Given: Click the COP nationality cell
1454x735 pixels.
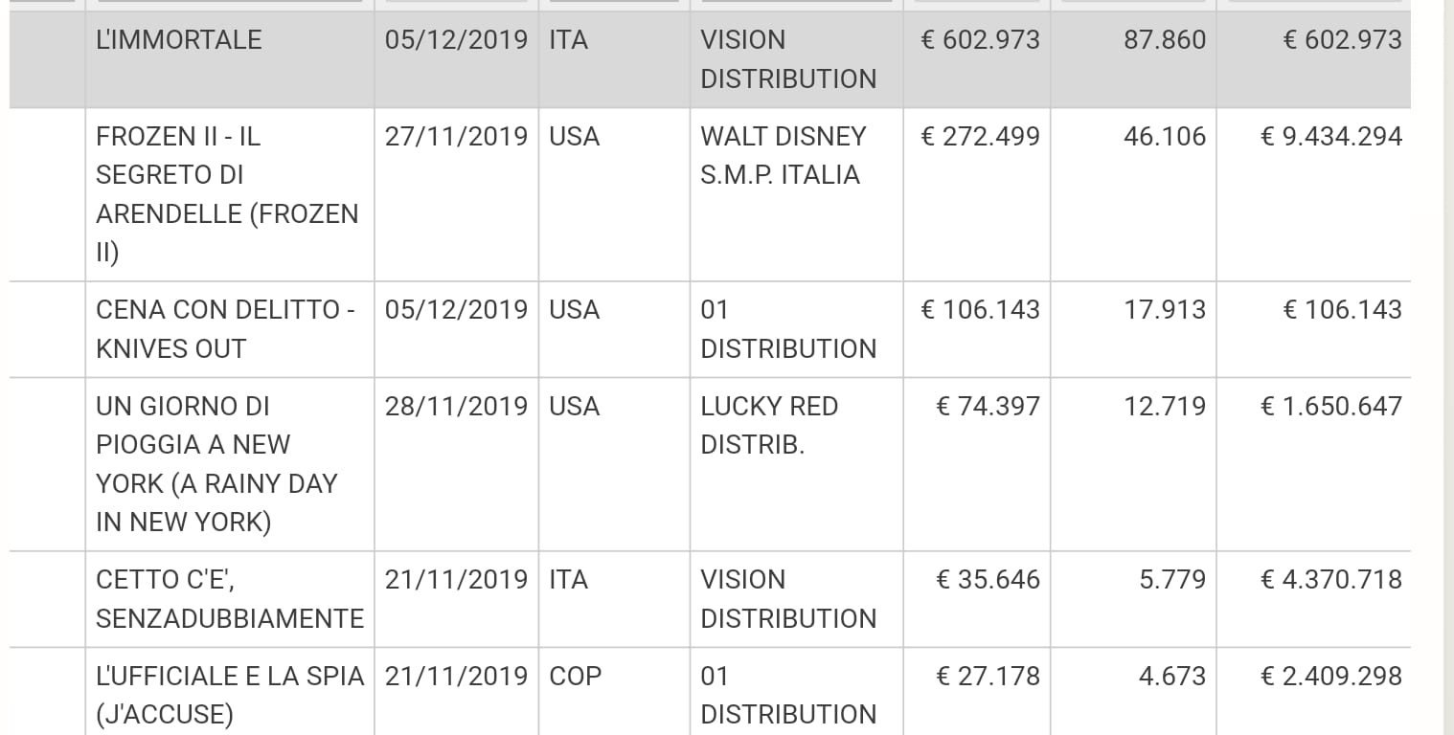Looking at the screenshot, I should tap(575, 677).
